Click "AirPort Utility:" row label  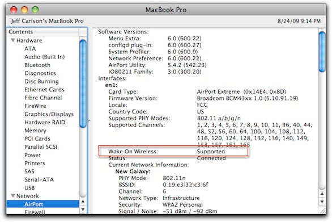pos(127,65)
